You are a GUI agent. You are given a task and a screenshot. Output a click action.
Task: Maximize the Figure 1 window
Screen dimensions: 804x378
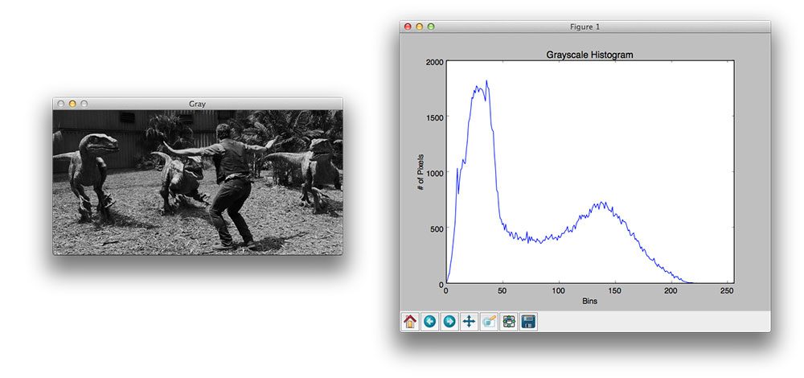431,27
